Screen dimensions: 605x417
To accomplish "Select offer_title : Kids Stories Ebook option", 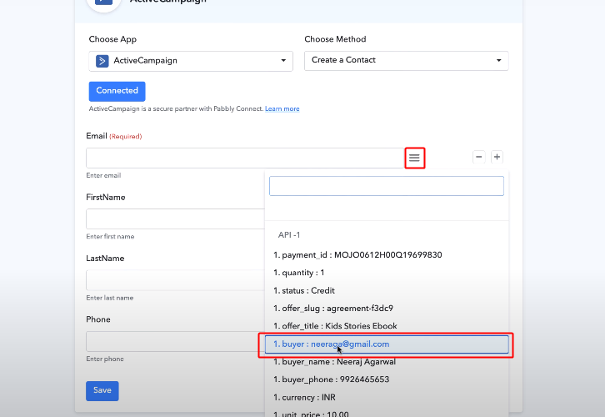I will [x=386, y=326].
